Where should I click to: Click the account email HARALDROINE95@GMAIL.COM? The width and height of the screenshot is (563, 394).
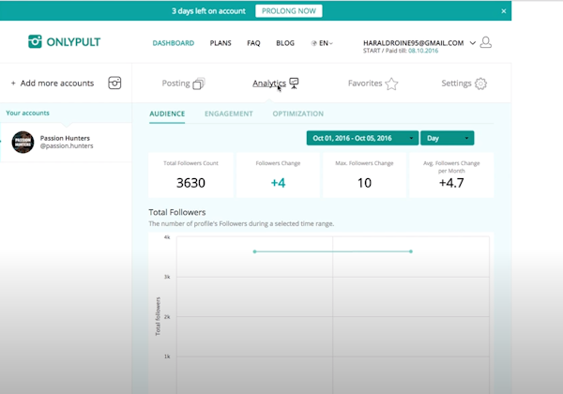pos(413,43)
